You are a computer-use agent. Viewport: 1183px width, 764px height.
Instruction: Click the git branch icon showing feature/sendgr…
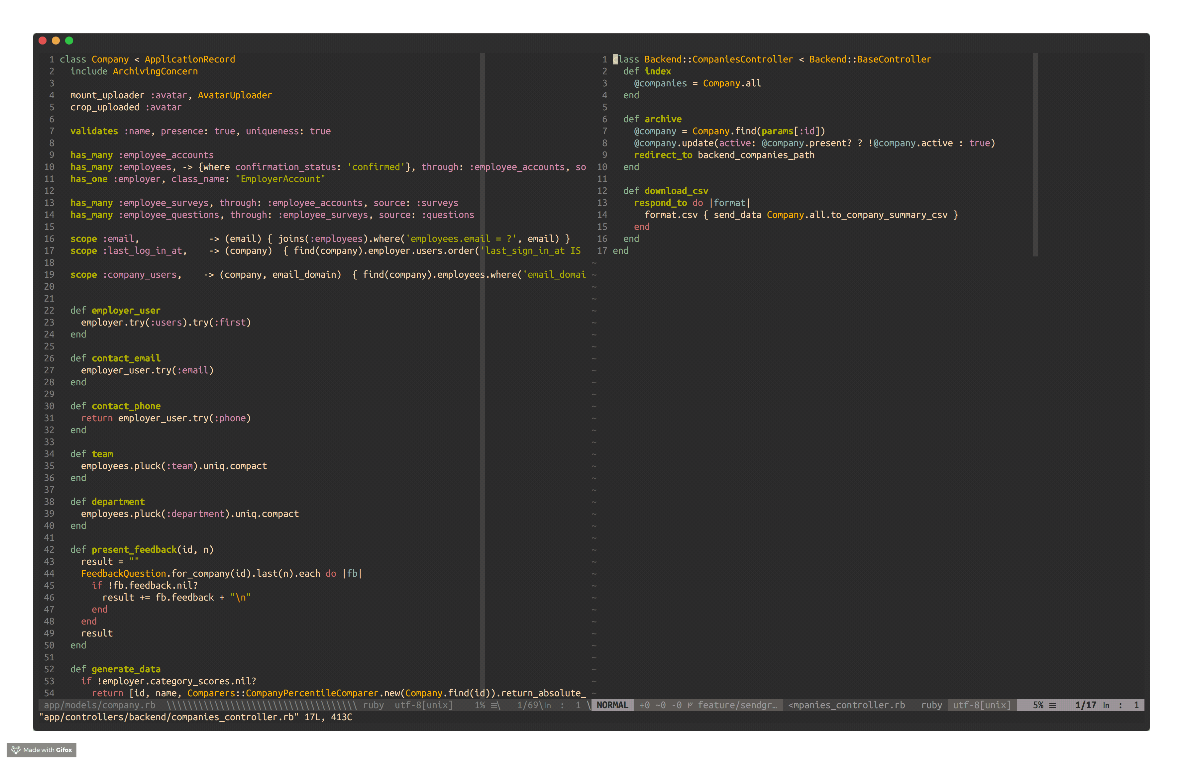690,705
